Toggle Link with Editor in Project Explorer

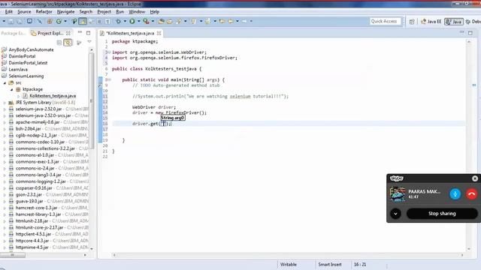[x=68, y=43]
